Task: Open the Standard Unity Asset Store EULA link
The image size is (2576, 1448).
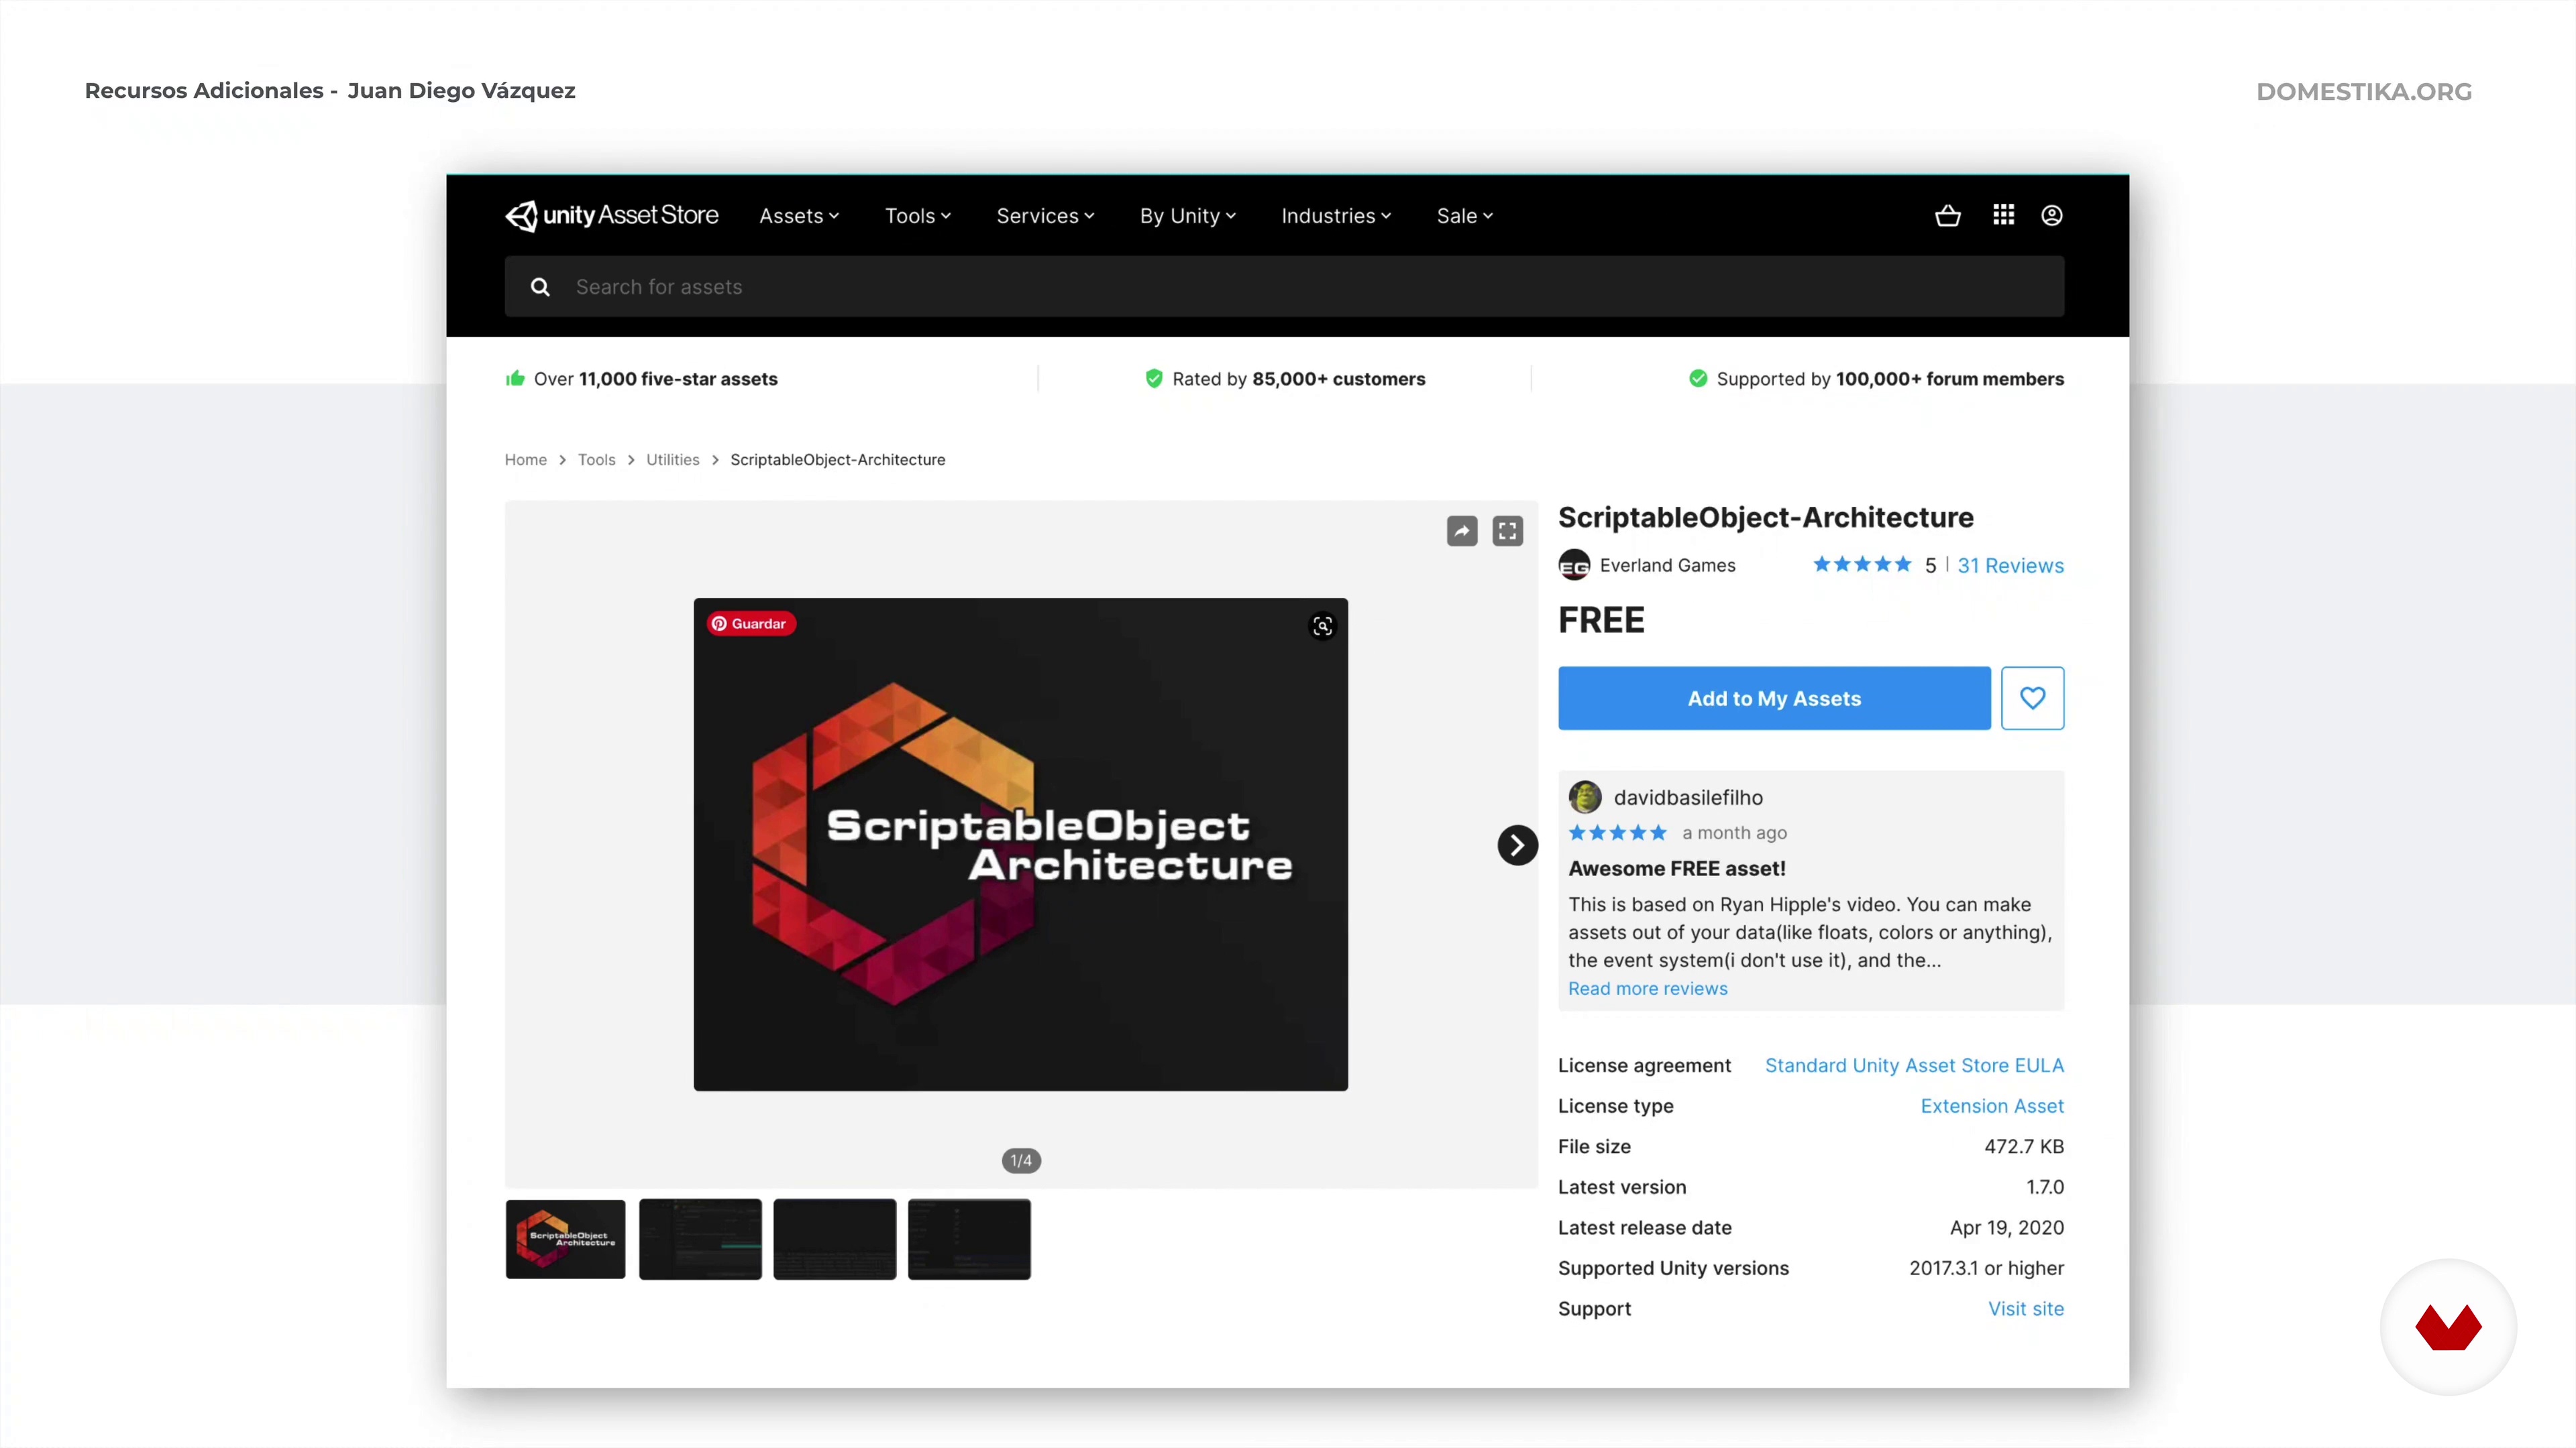Action: click(x=1914, y=1065)
